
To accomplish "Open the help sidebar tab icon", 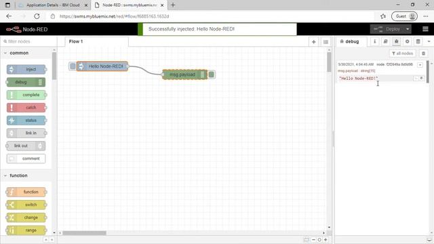I will pos(385,41).
